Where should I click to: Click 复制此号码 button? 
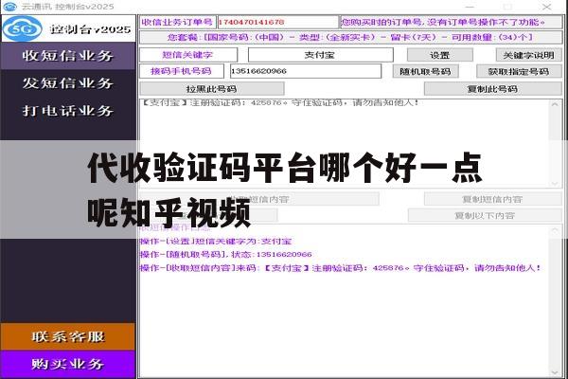(x=492, y=88)
